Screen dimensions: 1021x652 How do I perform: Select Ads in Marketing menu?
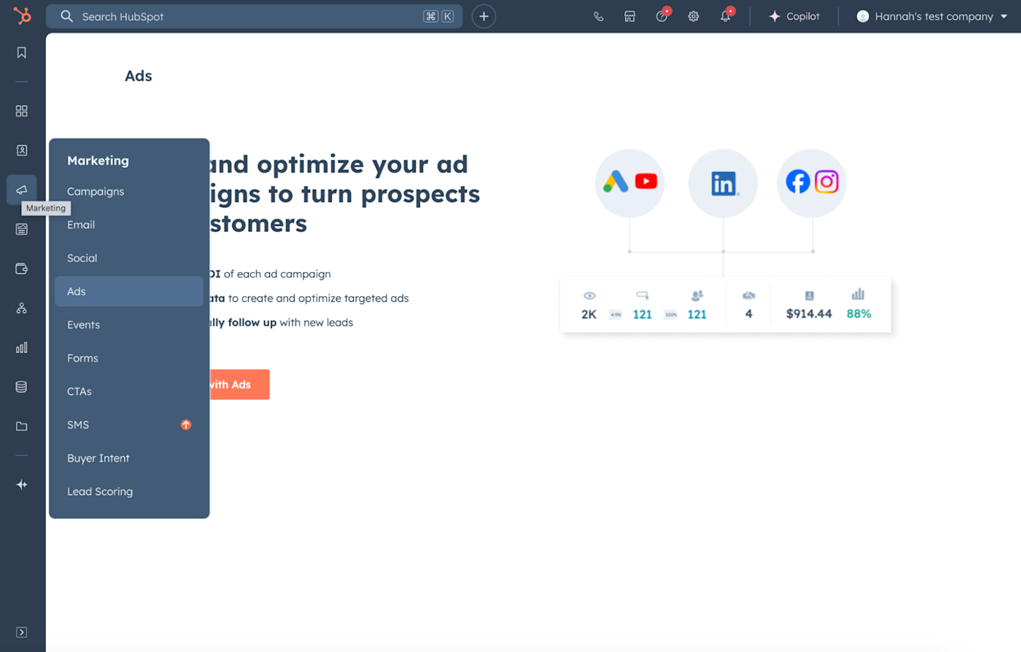(129, 291)
